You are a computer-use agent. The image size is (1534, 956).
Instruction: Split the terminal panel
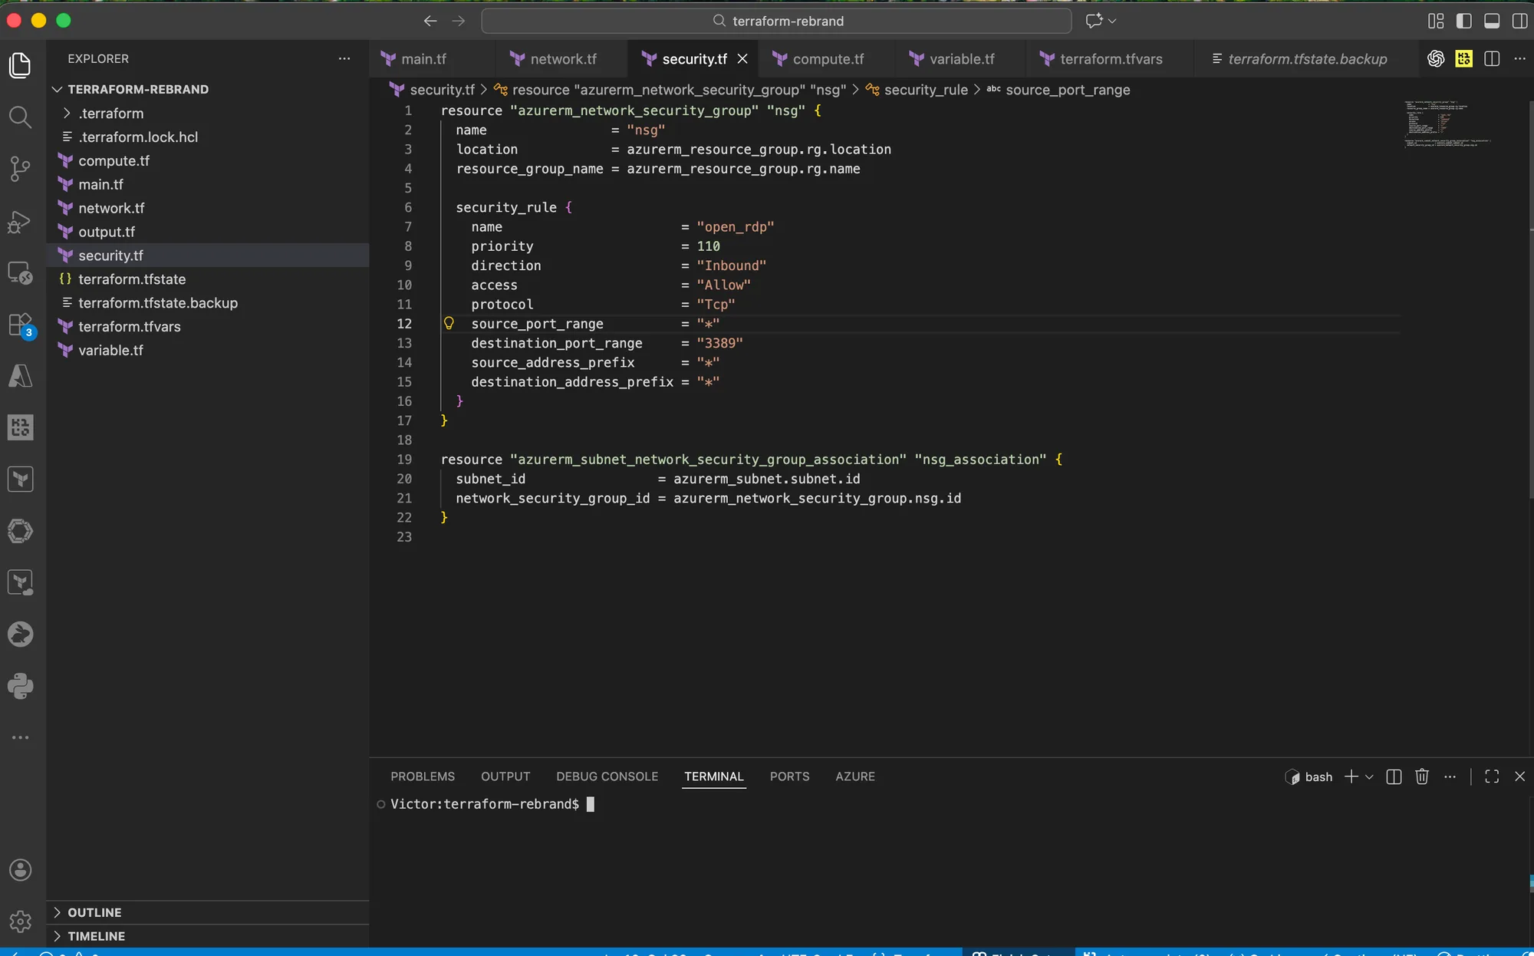[x=1394, y=776]
